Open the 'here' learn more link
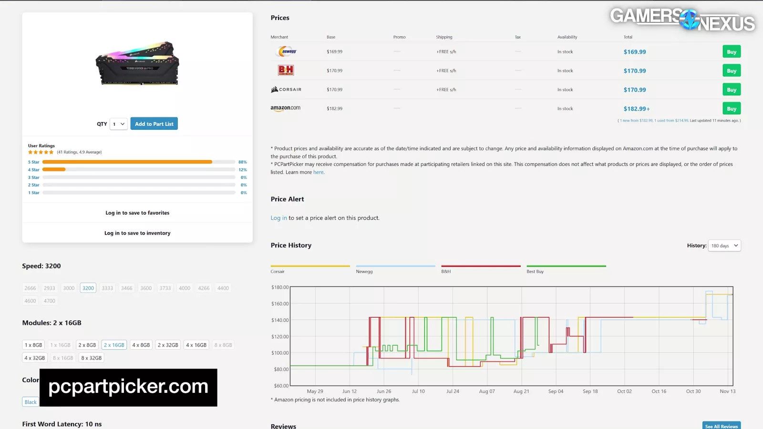763x429 pixels. click(x=318, y=173)
